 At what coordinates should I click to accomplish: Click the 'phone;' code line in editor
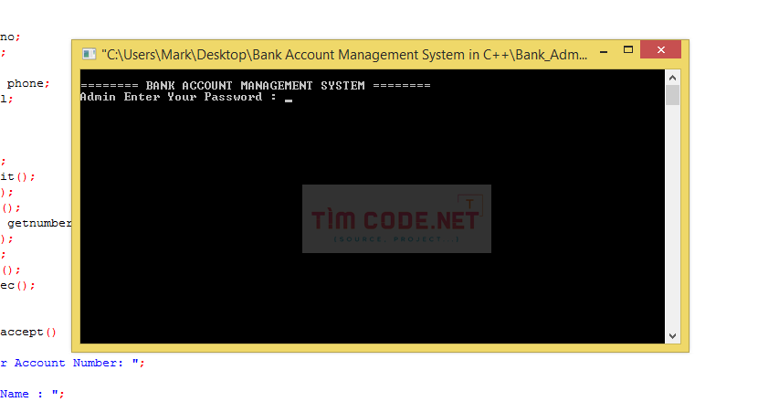pyautogui.click(x=28, y=83)
